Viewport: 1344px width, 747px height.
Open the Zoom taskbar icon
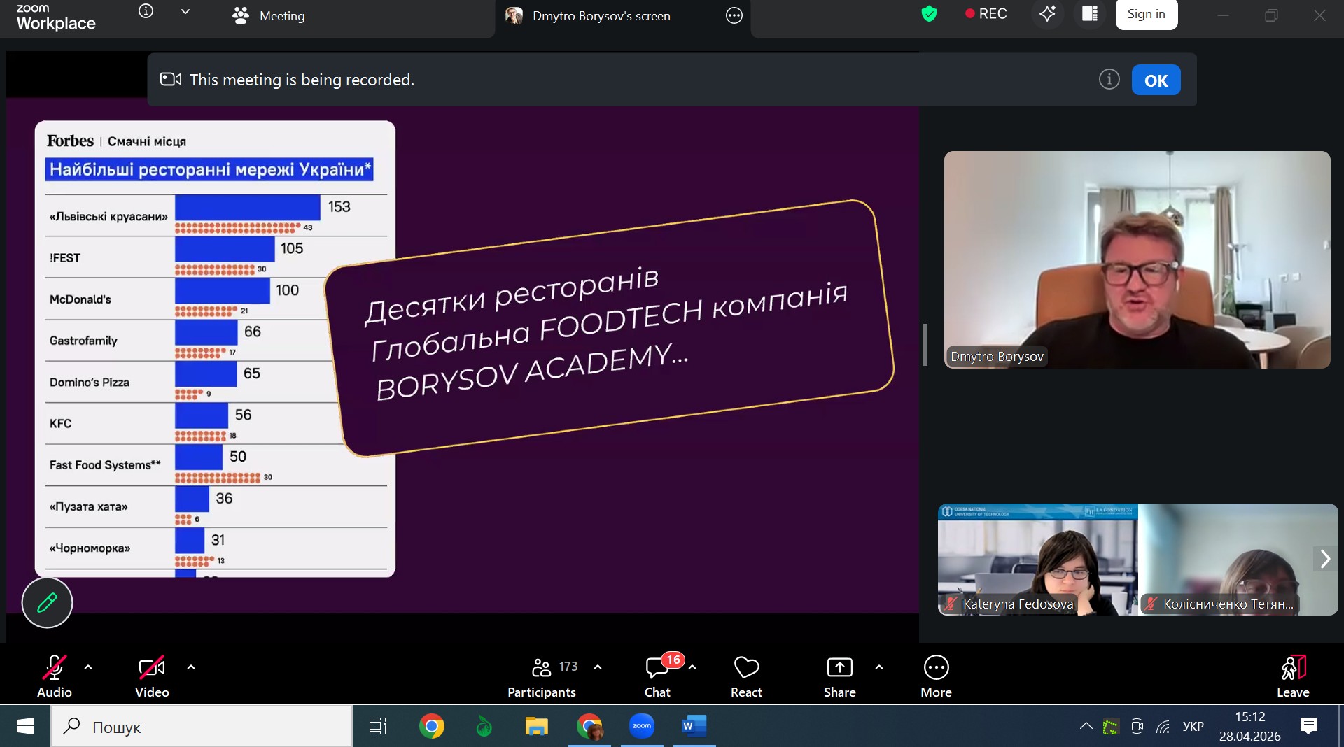(x=642, y=727)
